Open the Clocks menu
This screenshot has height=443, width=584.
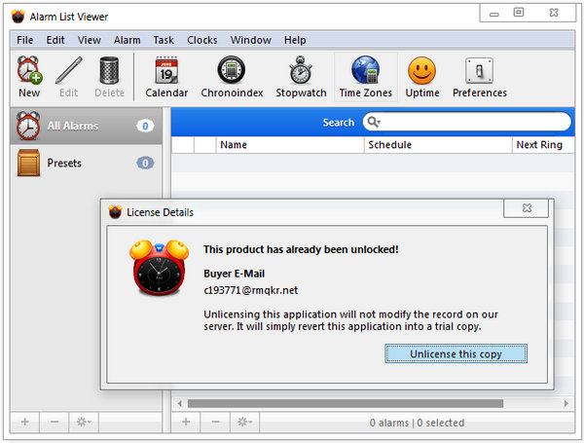pos(201,40)
